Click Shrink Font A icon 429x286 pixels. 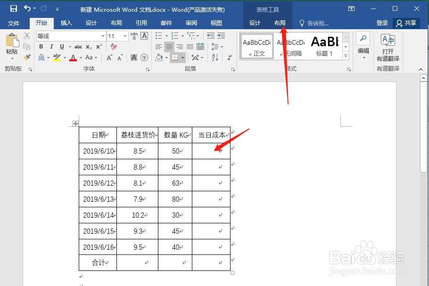[120, 57]
